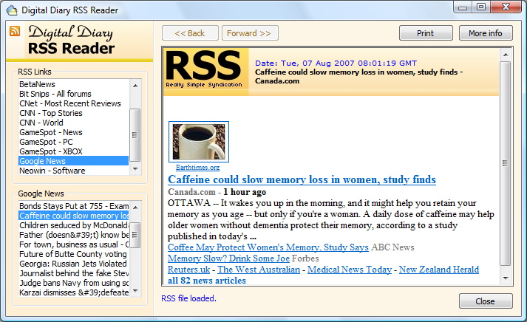
Task: Go back with the << Back button
Action: click(190, 33)
